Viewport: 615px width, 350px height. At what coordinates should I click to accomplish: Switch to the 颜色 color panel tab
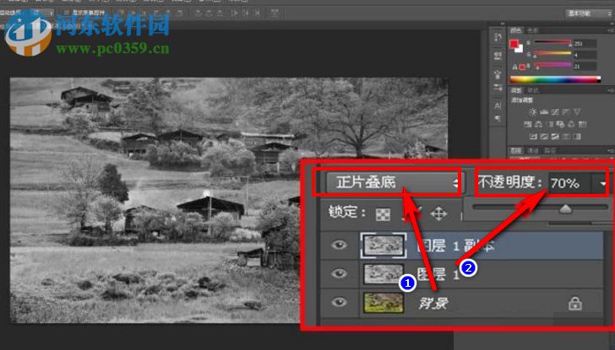[x=516, y=30]
